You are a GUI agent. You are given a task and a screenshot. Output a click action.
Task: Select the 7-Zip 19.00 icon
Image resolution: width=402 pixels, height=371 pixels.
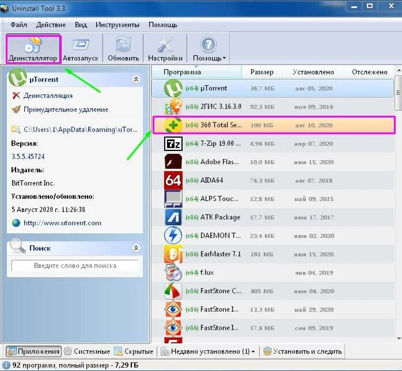[173, 143]
